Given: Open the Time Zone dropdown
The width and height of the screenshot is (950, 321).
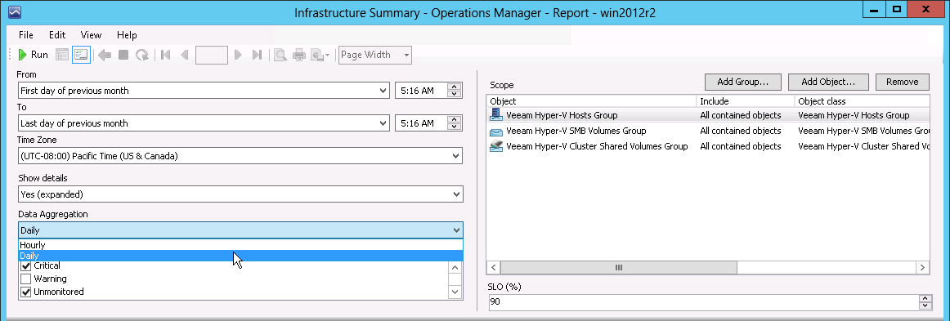Looking at the screenshot, I should tap(240, 156).
